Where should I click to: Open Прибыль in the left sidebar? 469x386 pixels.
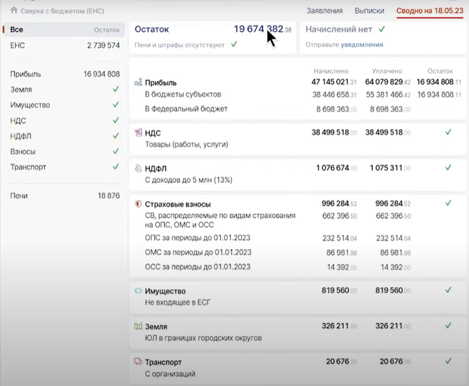[64, 74]
